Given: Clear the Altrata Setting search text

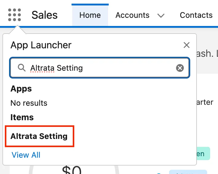Looking at the screenshot, I should click(x=180, y=68).
